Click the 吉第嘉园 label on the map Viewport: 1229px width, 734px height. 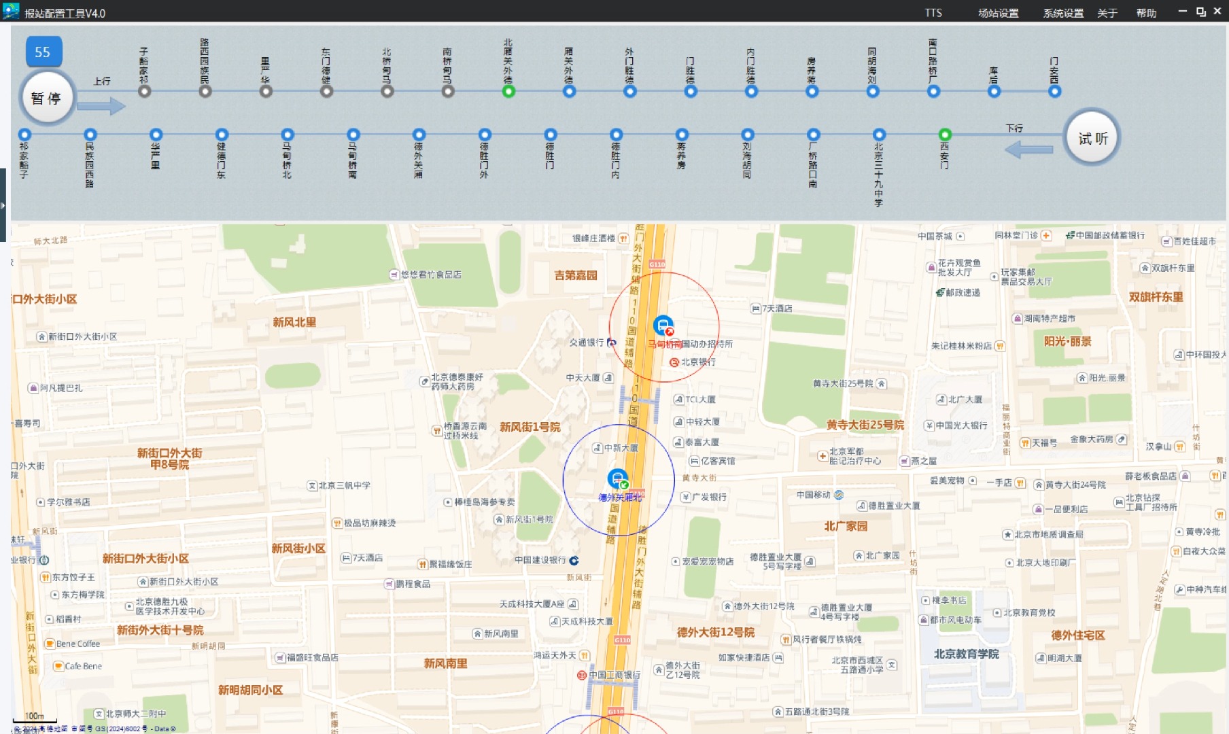pos(576,275)
